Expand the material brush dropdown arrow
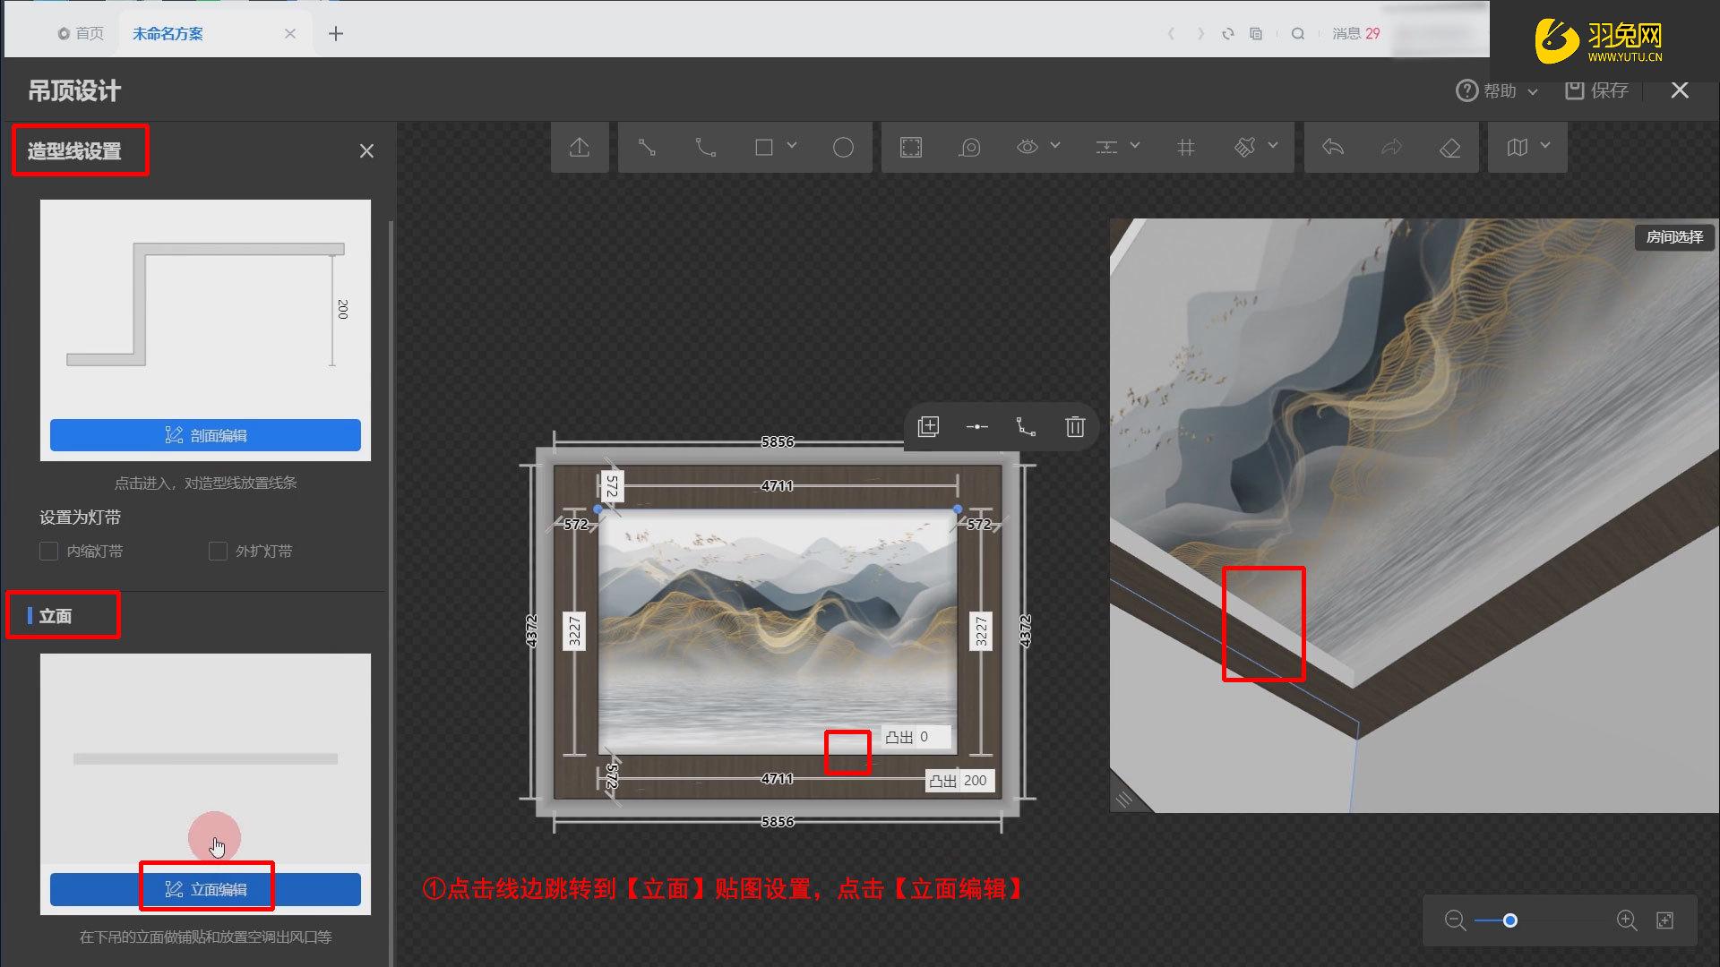 click(1273, 145)
